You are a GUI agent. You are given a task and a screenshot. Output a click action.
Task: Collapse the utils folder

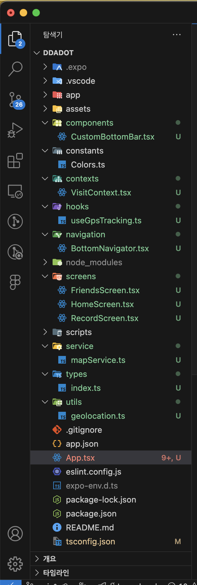pyautogui.click(x=45, y=402)
